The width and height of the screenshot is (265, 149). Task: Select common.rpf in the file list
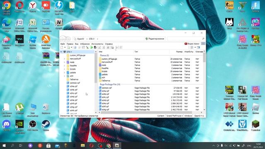click(107, 88)
